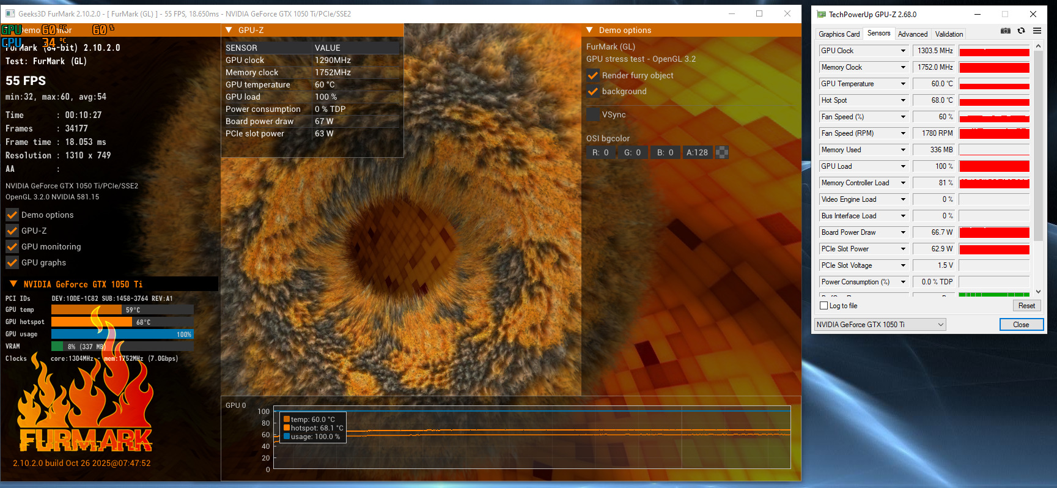Maximize the FurMark window
This screenshot has width=1057, height=488.
pyautogui.click(x=759, y=13)
